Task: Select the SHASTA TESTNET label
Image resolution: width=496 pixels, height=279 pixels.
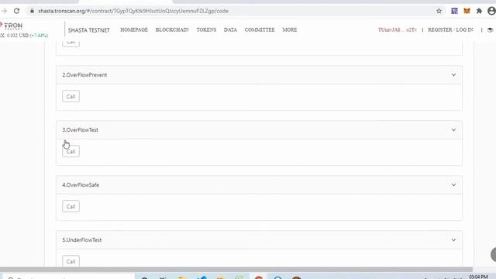Action: tap(88, 30)
